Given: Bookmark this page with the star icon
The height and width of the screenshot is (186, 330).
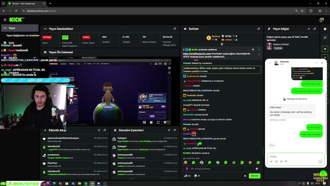Looking at the screenshot, I should 302,11.
